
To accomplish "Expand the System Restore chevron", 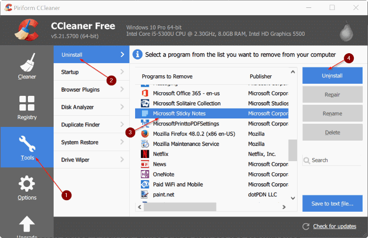I will [x=122, y=142].
